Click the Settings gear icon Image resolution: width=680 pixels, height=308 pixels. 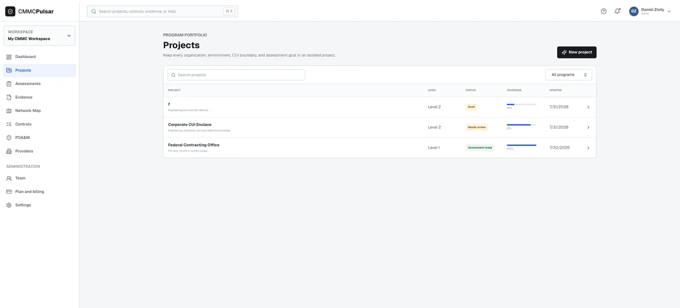[x=9, y=205]
